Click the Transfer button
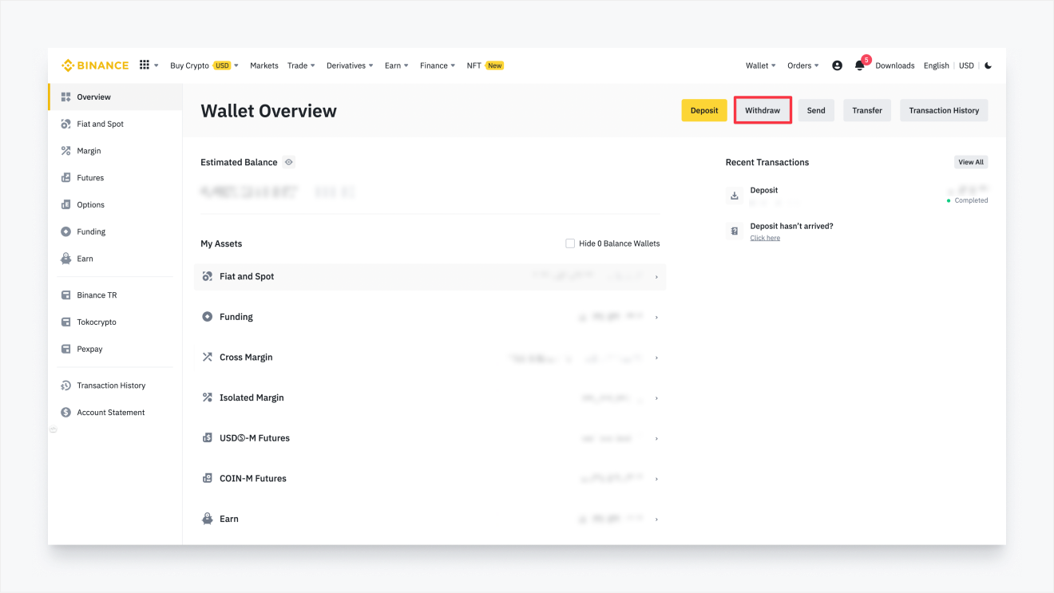Viewport: 1054px width, 593px height. coord(867,110)
